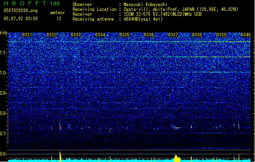Image resolution: width=255 pixels, height=162 pixels.
Task: Click the 0338 time marker
Action: click(x=197, y=35)
